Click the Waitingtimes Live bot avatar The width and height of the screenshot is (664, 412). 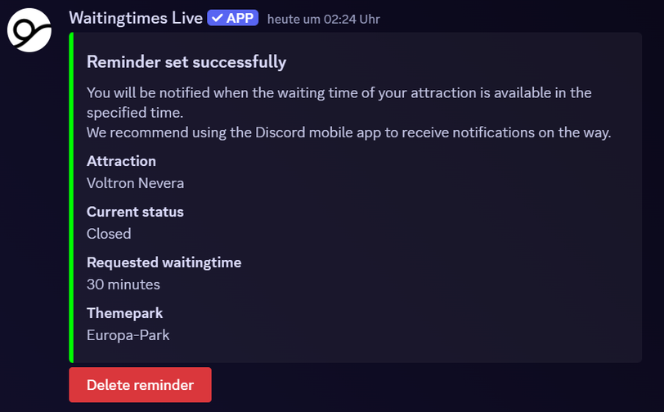[29, 30]
